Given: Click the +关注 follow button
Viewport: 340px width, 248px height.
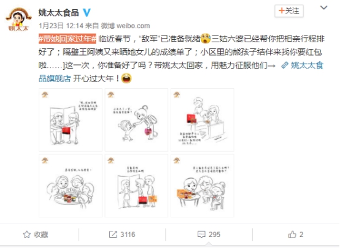Looking at the screenshot, I should (289, 11).
